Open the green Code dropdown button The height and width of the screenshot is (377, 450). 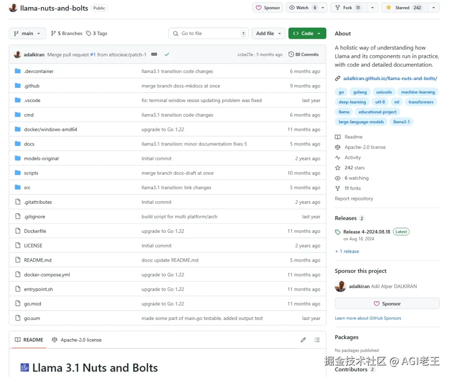pos(307,33)
